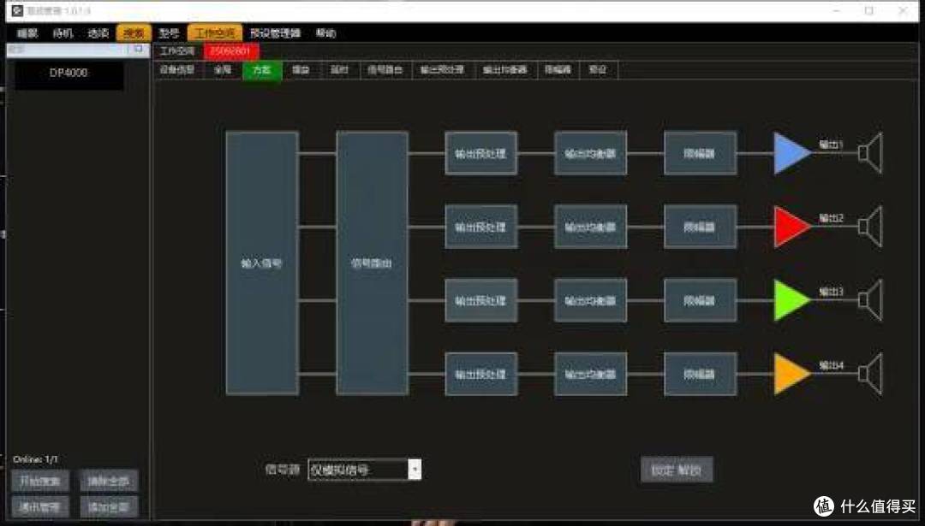Open 输出均衡器 block in output 1 row

pos(590,153)
